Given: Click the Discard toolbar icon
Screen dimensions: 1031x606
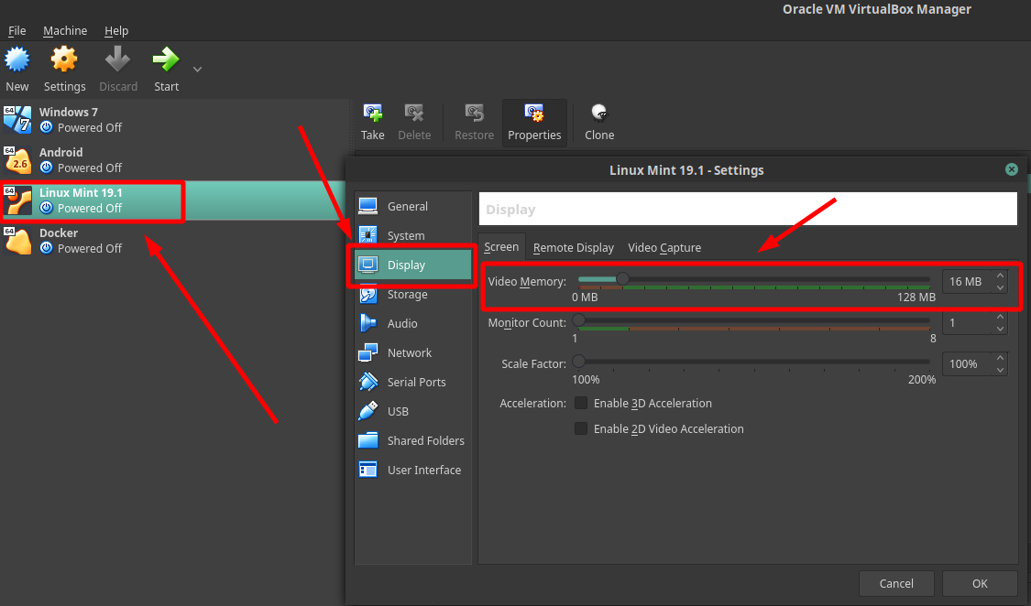Looking at the screenshot, I should coord(117,60).
